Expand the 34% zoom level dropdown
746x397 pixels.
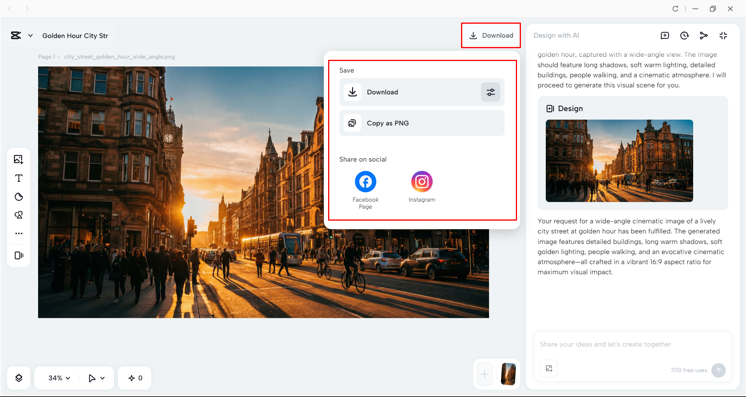coord(59,378)
